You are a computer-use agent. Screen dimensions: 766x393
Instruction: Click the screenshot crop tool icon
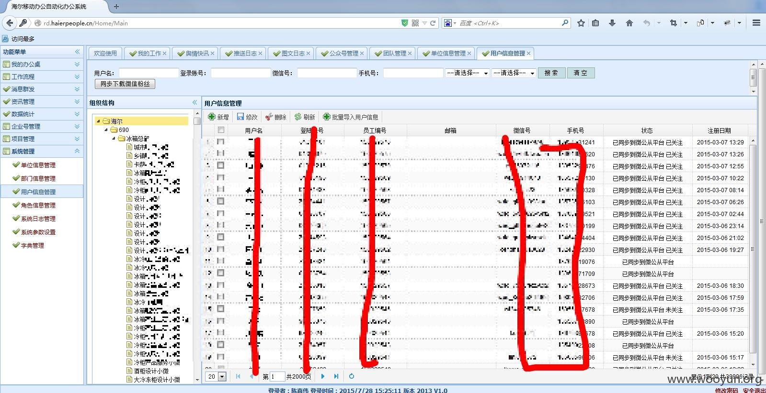point(674,23)
